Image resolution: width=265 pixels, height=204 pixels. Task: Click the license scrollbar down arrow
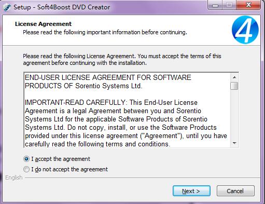pyautogui.click(x=234, y=143)
